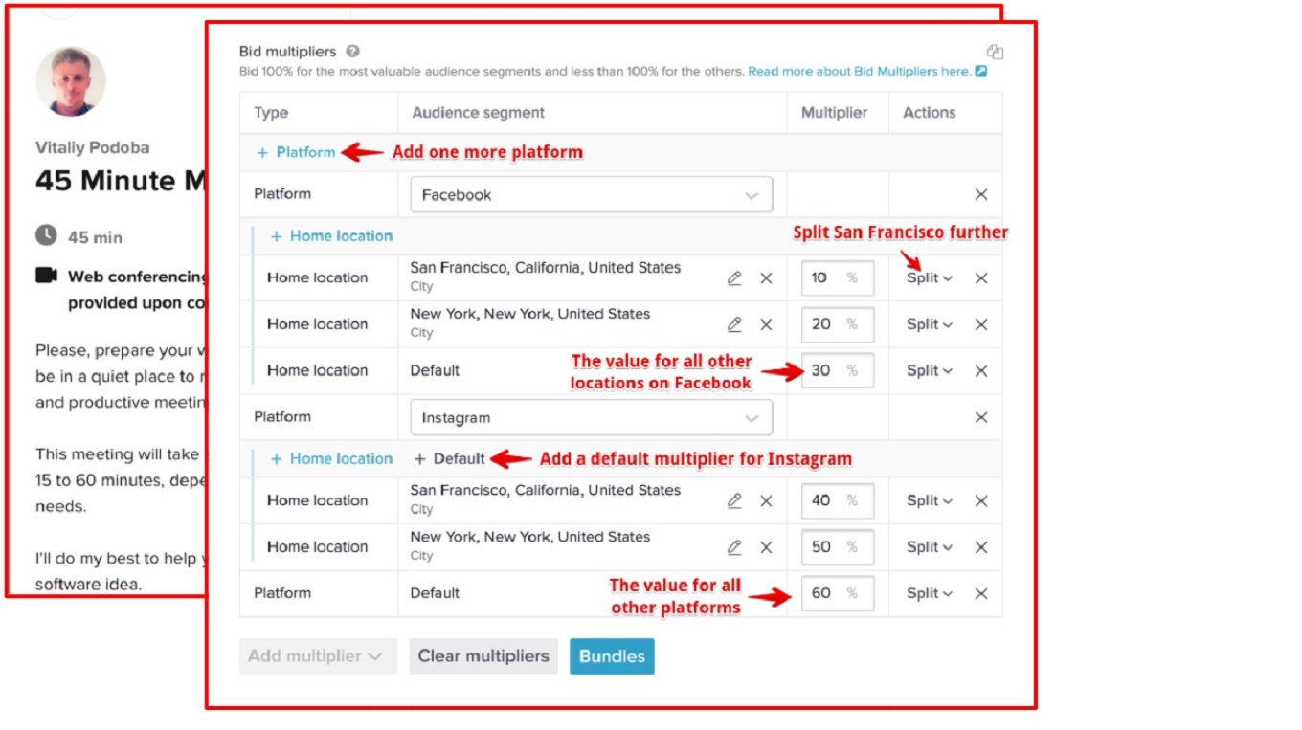
Task: Expand the Add multiplier dropdown
Action: click(x=317, y=656)
